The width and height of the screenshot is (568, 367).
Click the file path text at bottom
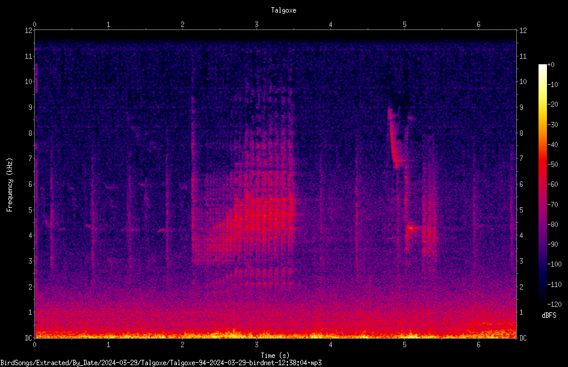[161, 363]
